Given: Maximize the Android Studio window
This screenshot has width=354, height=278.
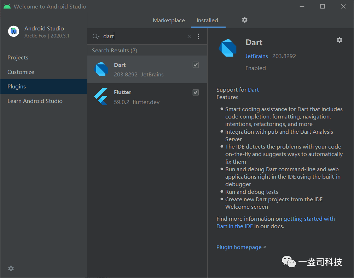Looking at the screenshot, I should click(323, 6).
